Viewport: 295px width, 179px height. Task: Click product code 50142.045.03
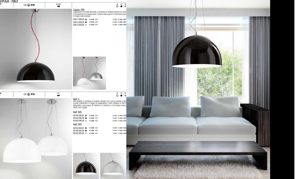pyautogui.click(x=79, y=118)
